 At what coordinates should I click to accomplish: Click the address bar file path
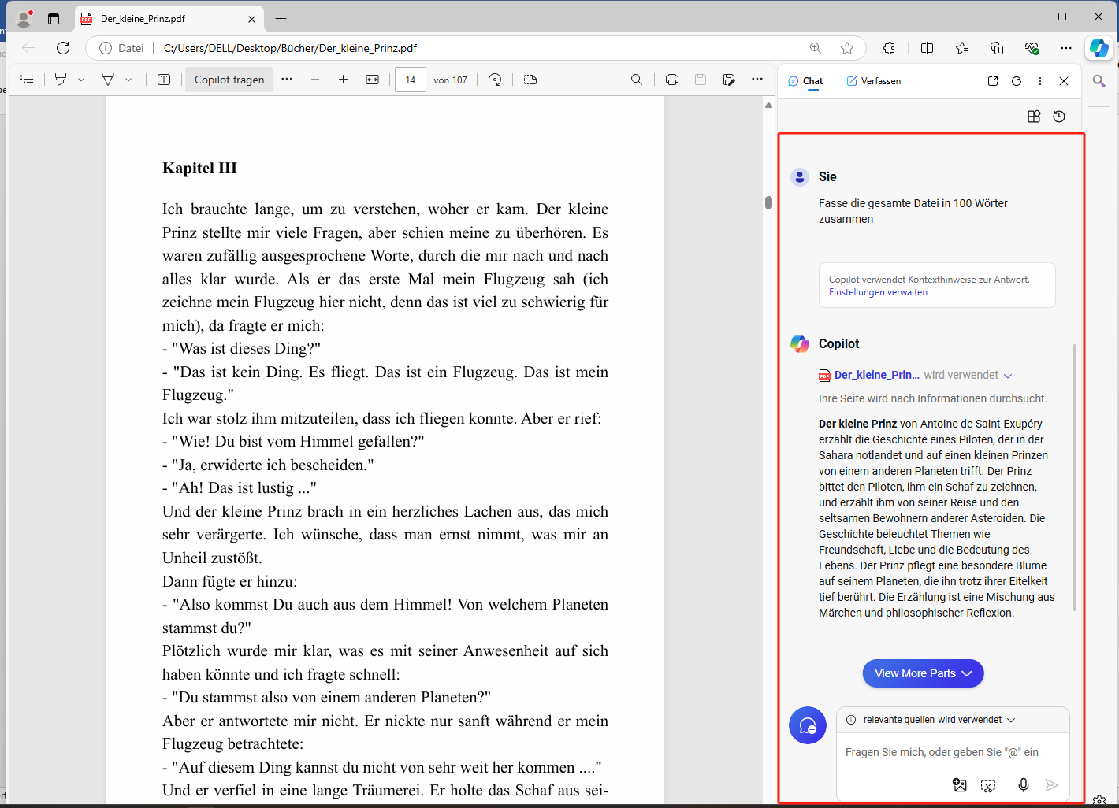(x=290, y=48)
